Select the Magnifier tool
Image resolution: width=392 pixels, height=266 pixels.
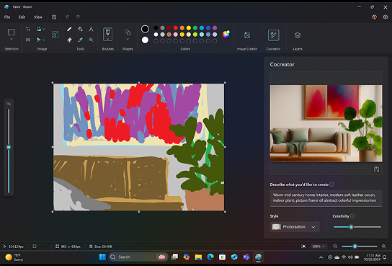click(x=91, y=40)
